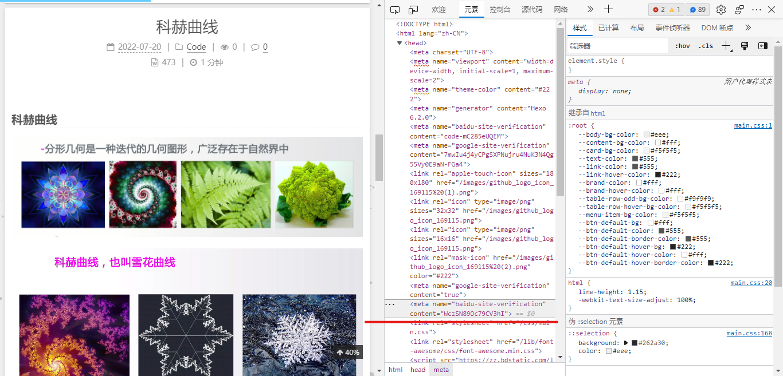Focus the 筛选器 styles filter field
The width and height of the screenshot is (783, 376).
pos(618,46)
